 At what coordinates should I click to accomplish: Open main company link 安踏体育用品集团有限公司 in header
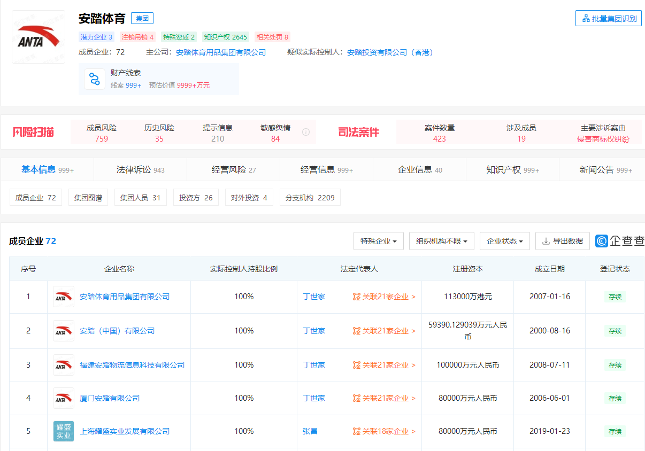(x=221, y=52)
